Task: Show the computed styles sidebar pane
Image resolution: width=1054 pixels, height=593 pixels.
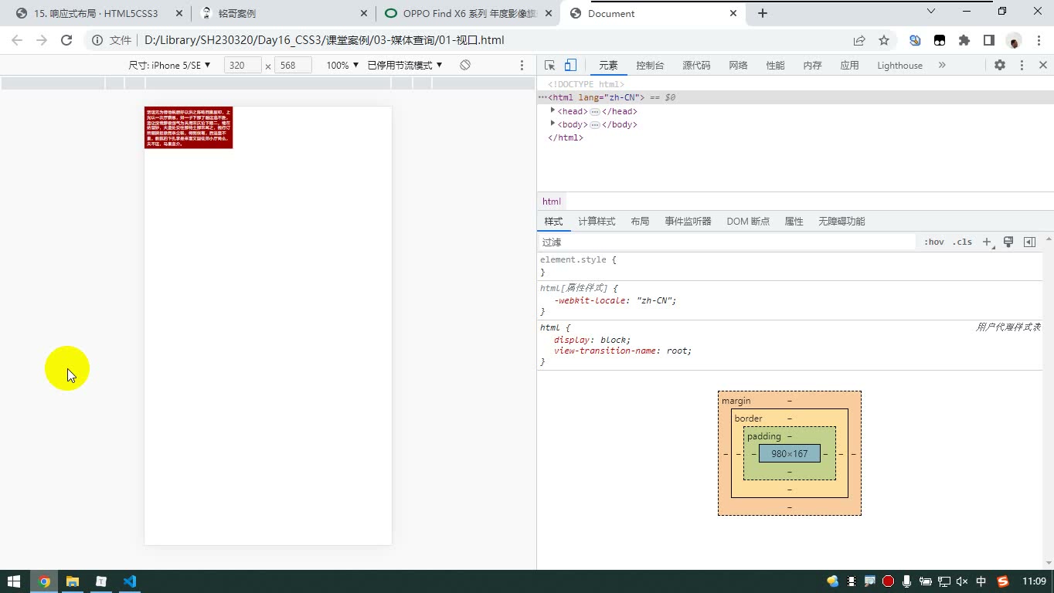Action: coord(1029,242)
